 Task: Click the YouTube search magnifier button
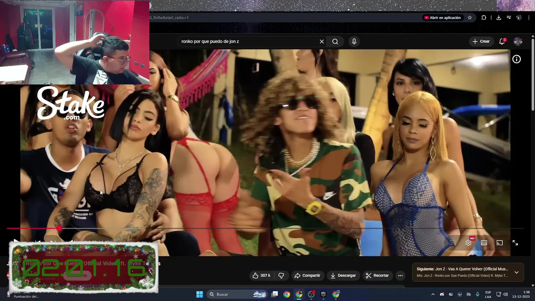335,41
